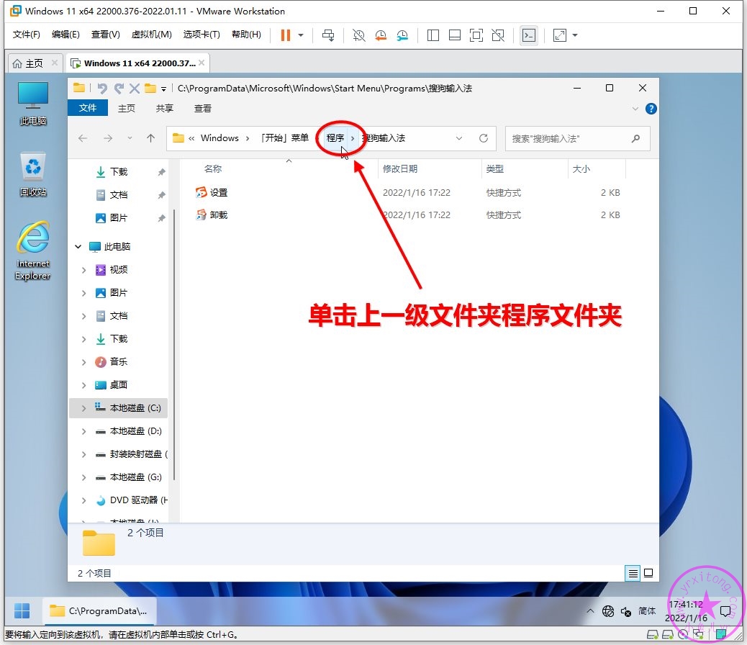Viewport: 747px width, 645px height.
Task: Click 程序 in the address breadcrumb
Action: pos(335,137)
